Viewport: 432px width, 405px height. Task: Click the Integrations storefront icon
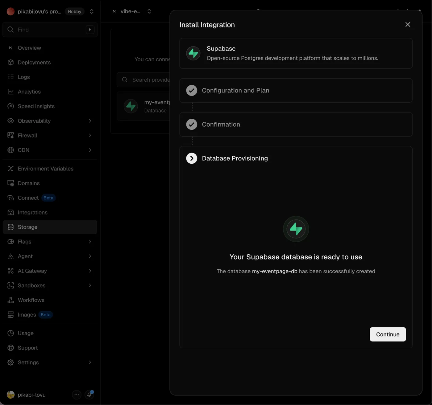click(11, 212)
